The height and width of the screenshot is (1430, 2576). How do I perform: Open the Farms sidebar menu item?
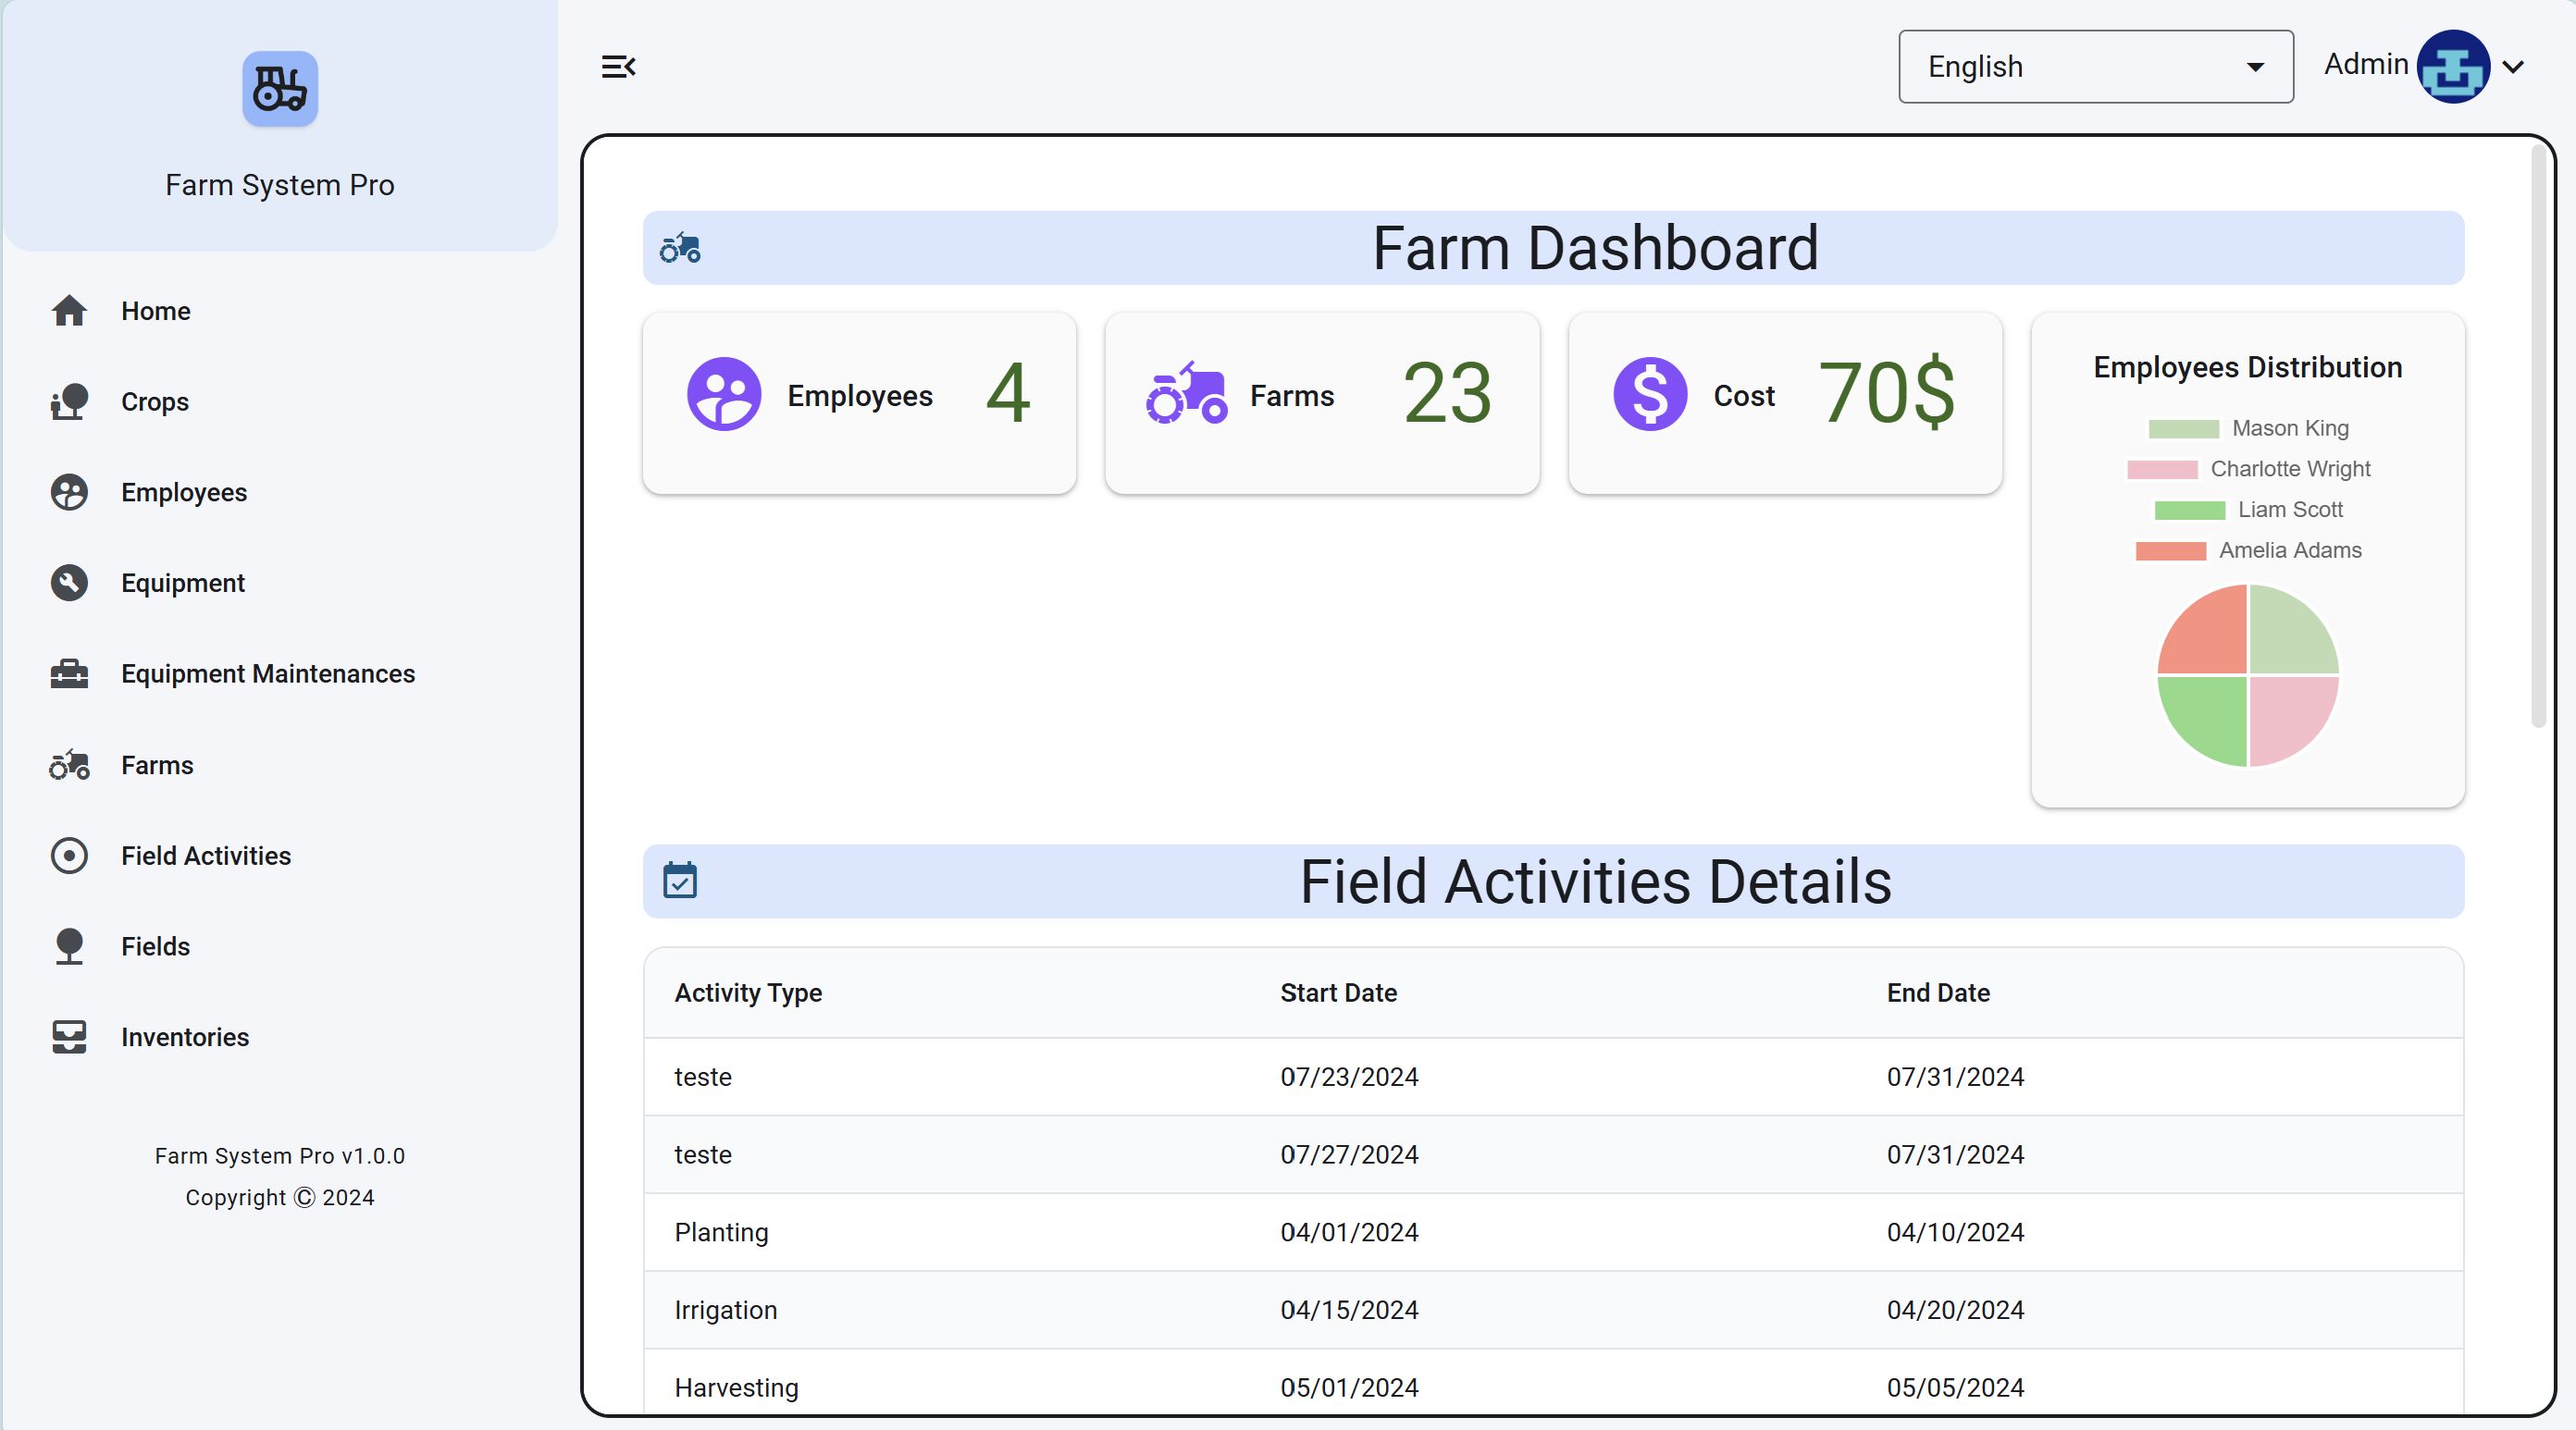(157, 765)
